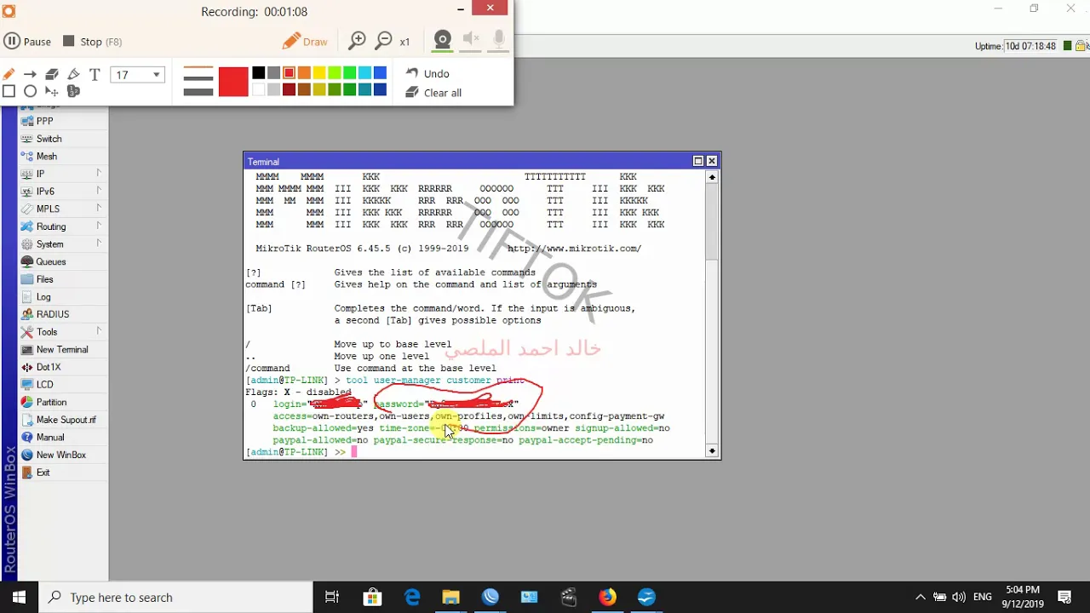Toggle the Draw mode pencil button
Screen dimensions: 1090x613
(304, 41)
